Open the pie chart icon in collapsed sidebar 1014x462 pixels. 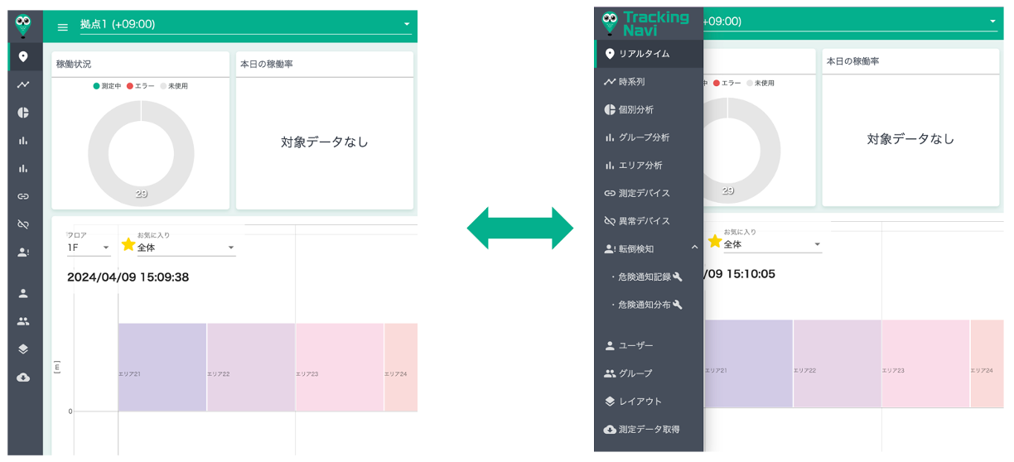[23, 113]
